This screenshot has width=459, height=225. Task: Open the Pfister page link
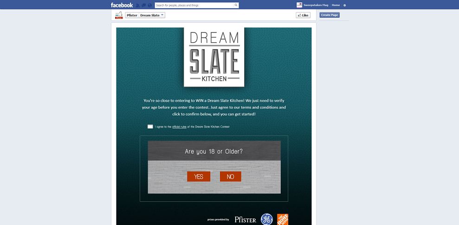point(132,15)
